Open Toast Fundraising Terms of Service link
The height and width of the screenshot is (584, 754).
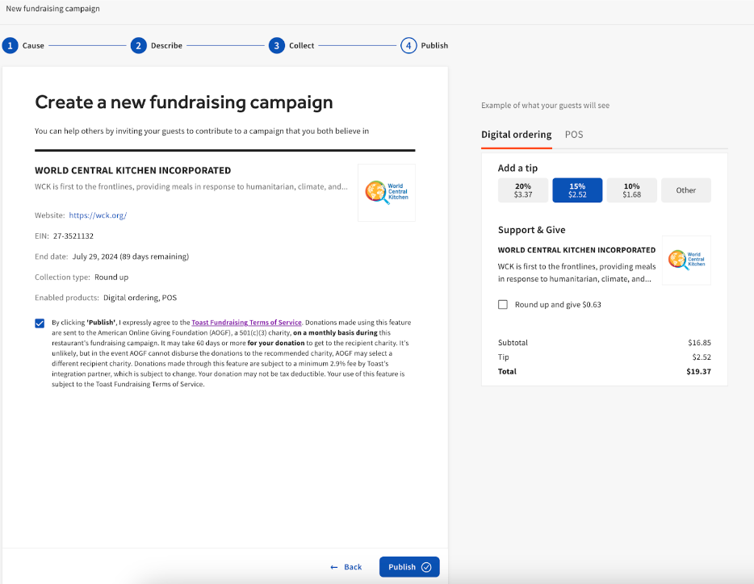coord(246,323)
